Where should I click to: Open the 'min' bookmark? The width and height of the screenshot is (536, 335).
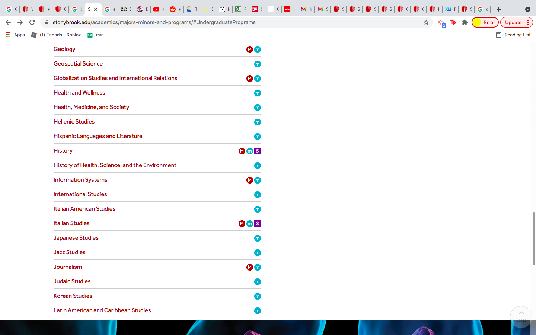[x=96, y=35]
